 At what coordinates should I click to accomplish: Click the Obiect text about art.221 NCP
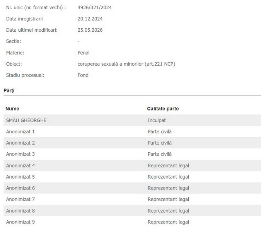pos(126,64)
